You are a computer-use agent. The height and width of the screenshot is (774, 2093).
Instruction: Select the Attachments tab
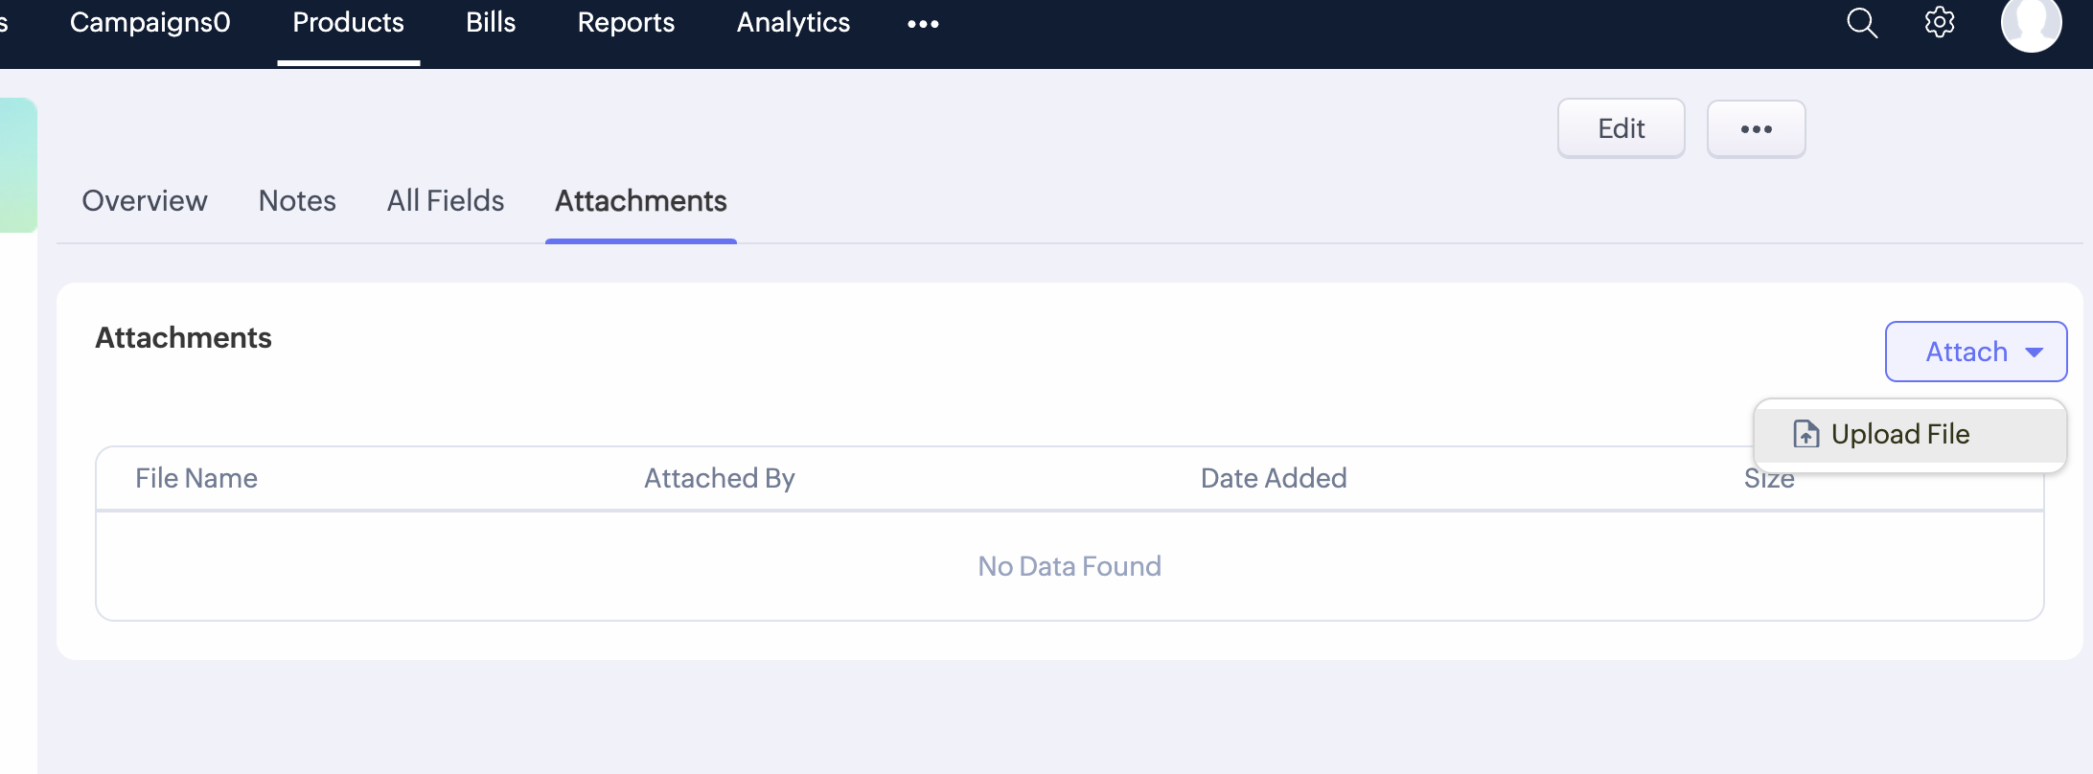click(641, 201)
